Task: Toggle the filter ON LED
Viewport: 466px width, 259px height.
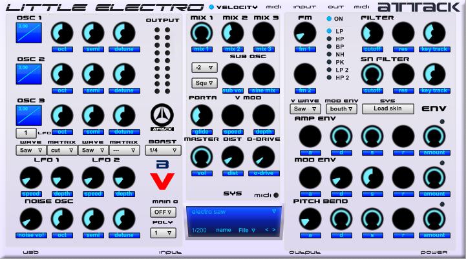Action: (329, 19)
